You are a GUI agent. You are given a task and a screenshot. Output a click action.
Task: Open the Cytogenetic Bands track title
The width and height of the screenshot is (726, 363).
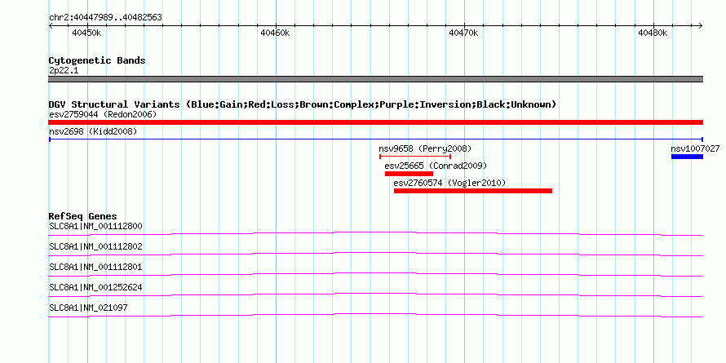click(x=97, y=60)
